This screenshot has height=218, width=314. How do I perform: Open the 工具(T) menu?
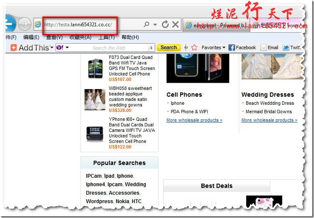click(x=106, y=37)
